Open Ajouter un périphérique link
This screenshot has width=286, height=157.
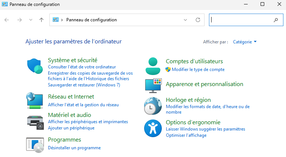tap(71, 128)
